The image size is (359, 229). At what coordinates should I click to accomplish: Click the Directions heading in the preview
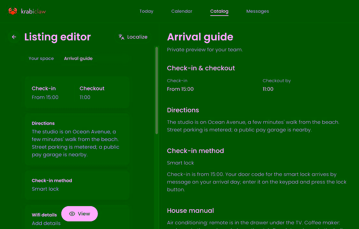[183, 110]
